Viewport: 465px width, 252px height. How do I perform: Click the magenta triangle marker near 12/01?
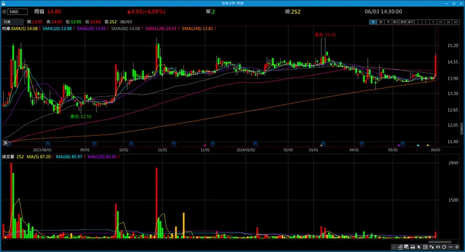pyautogui.click(x=205, y=145)
